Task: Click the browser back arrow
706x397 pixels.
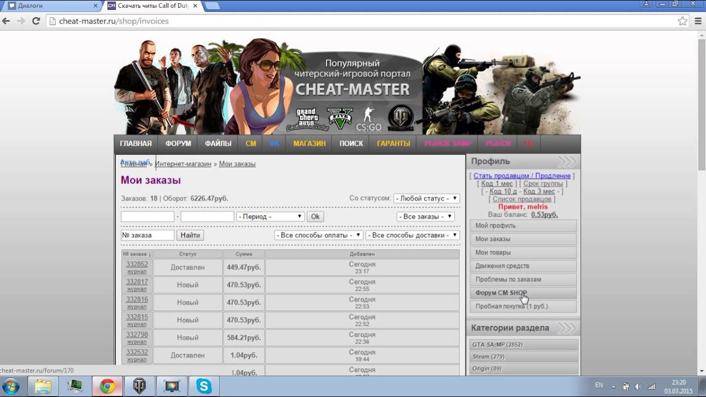Action: click(7, 21)
